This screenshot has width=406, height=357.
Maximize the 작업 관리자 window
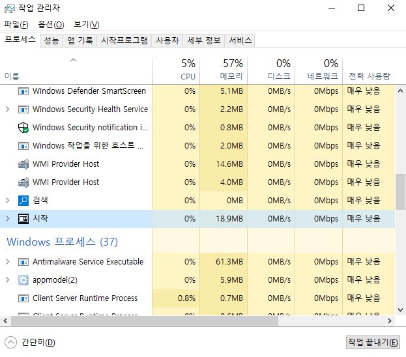click(361, 8)
